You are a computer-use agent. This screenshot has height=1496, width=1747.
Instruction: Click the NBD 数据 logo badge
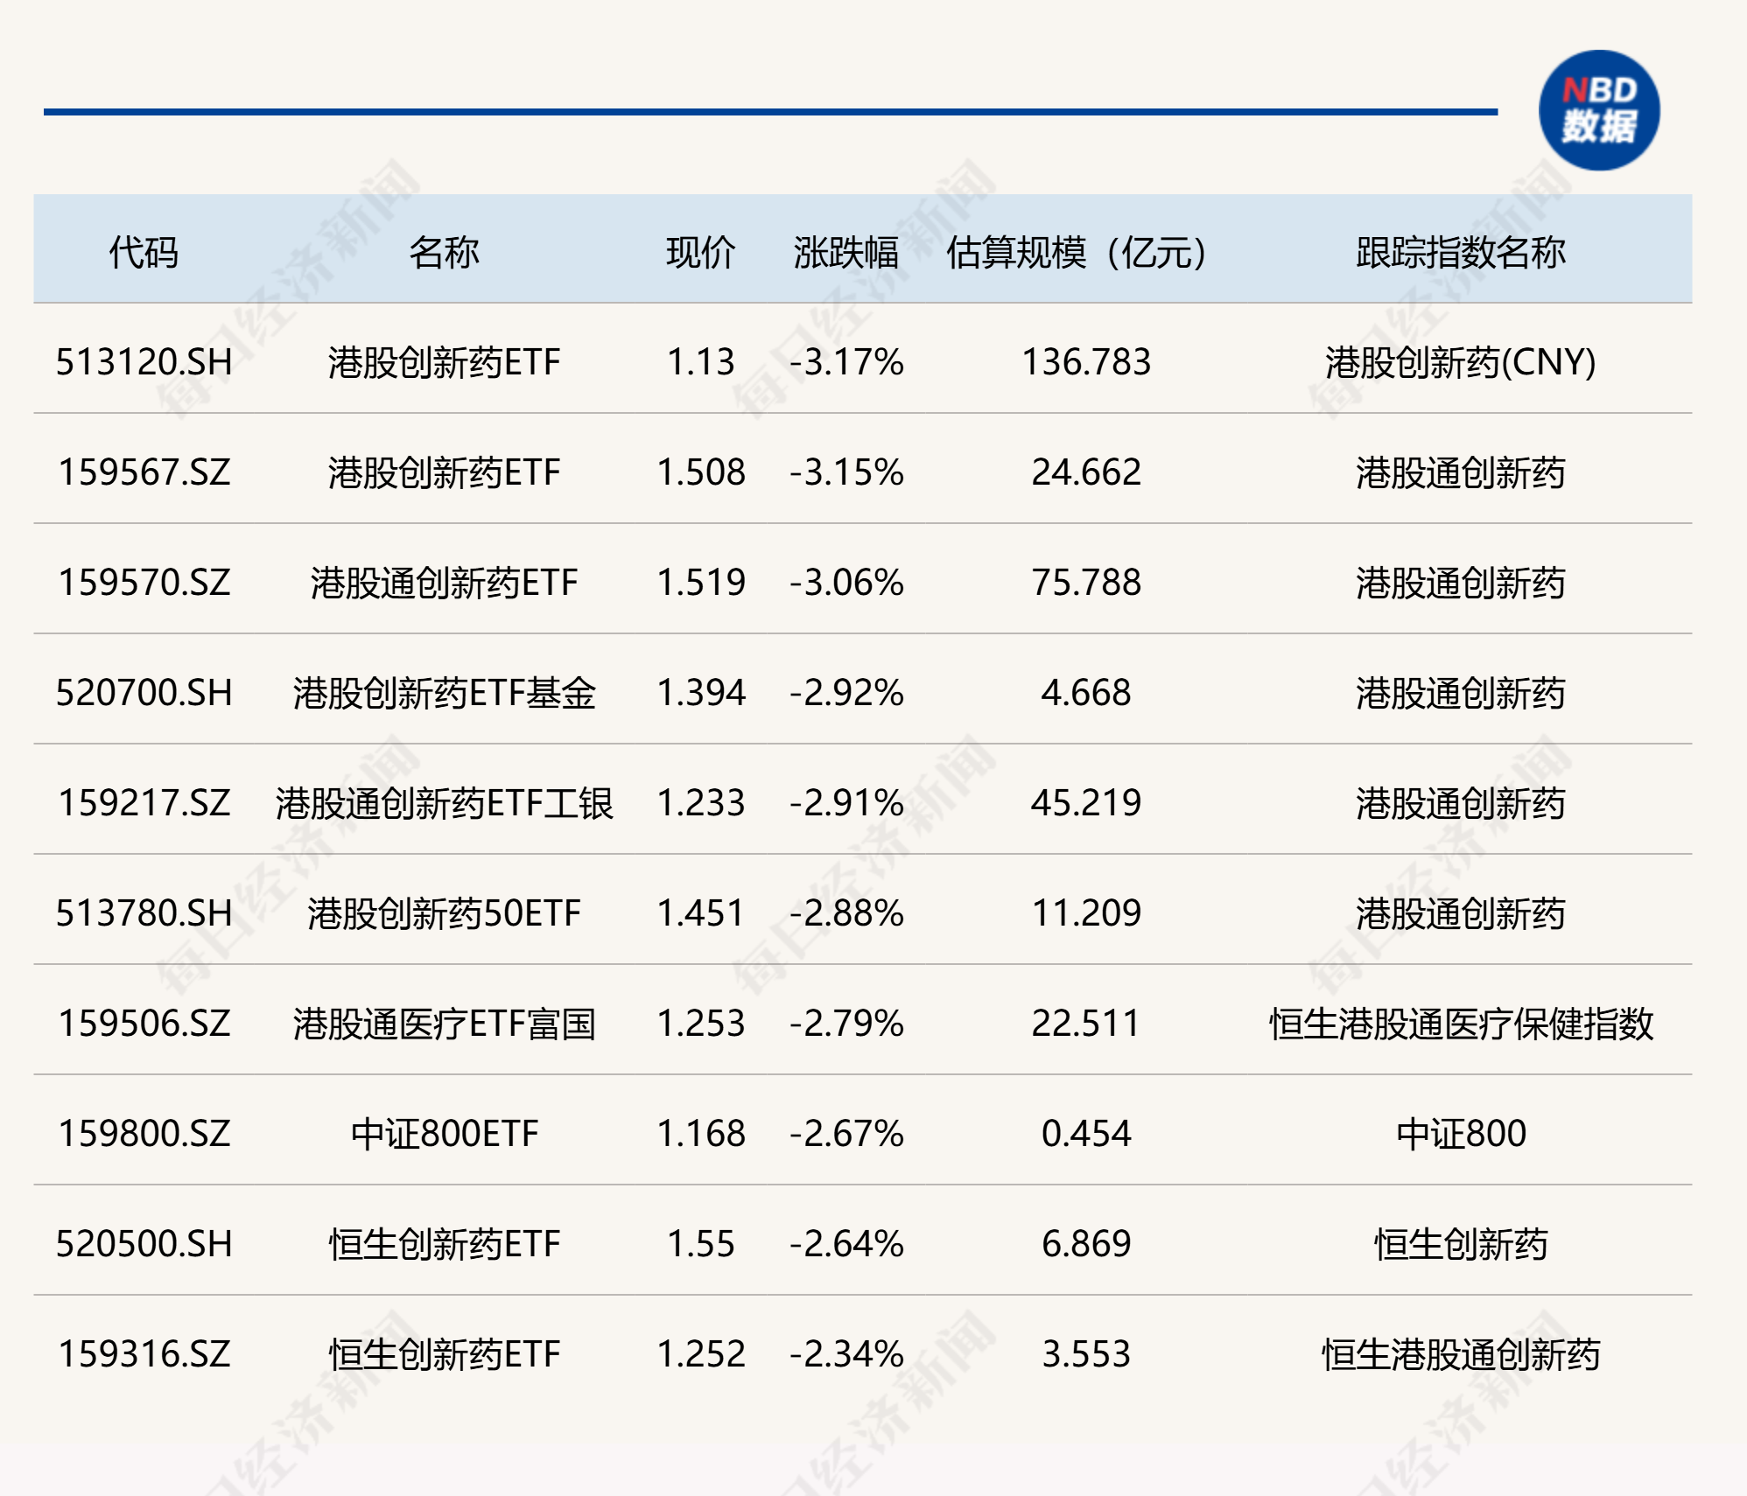1599,110
